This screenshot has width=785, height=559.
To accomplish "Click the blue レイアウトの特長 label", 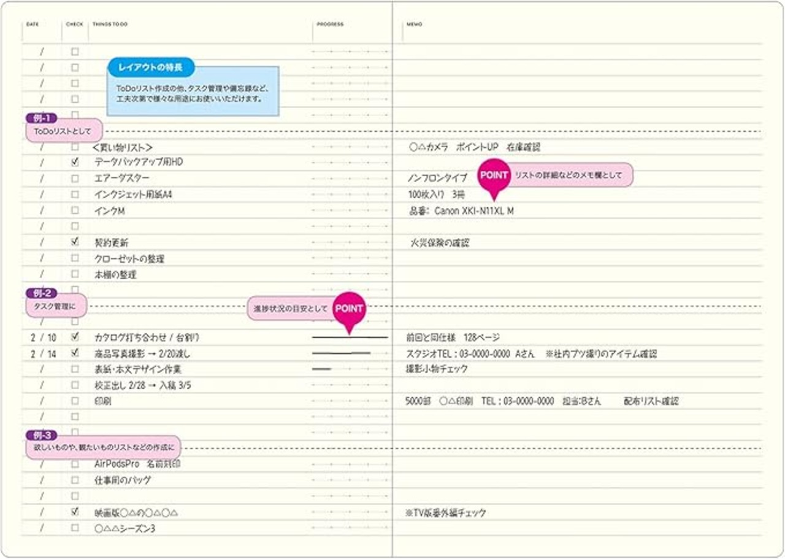I will [x=151, y=67].
